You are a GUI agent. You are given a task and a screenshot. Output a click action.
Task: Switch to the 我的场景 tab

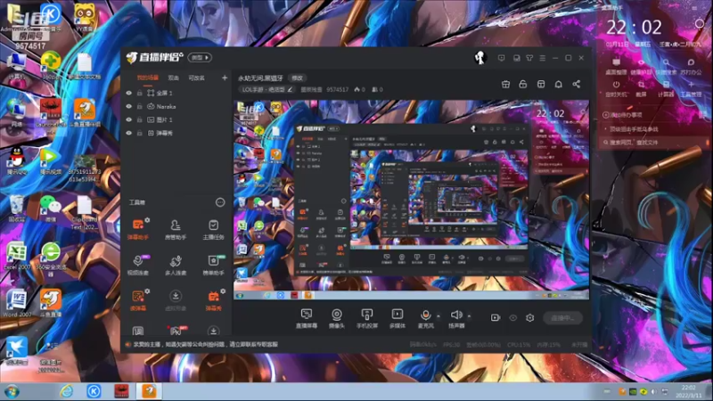pos(148,78)
